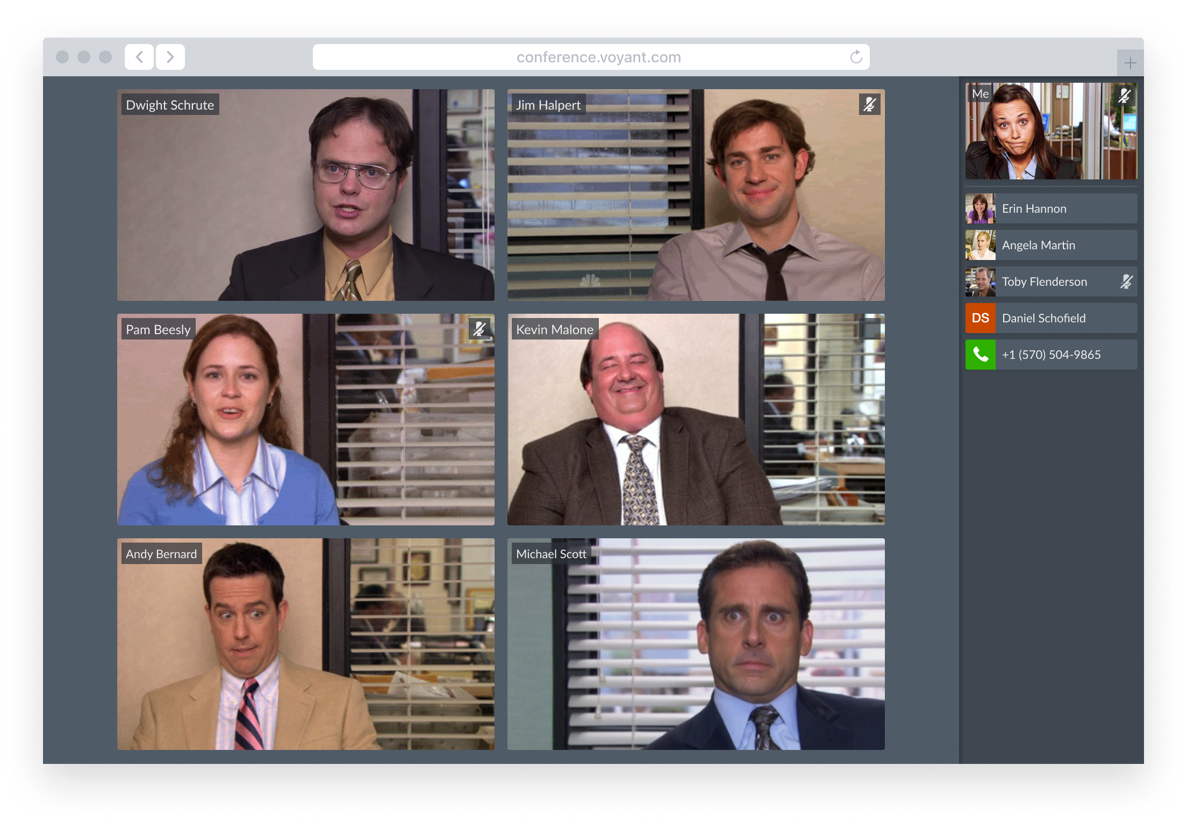Screen dimensions: 1187x823
Task: Unmute Toby Flenderson in participant list
Action: pos(1126,281)
